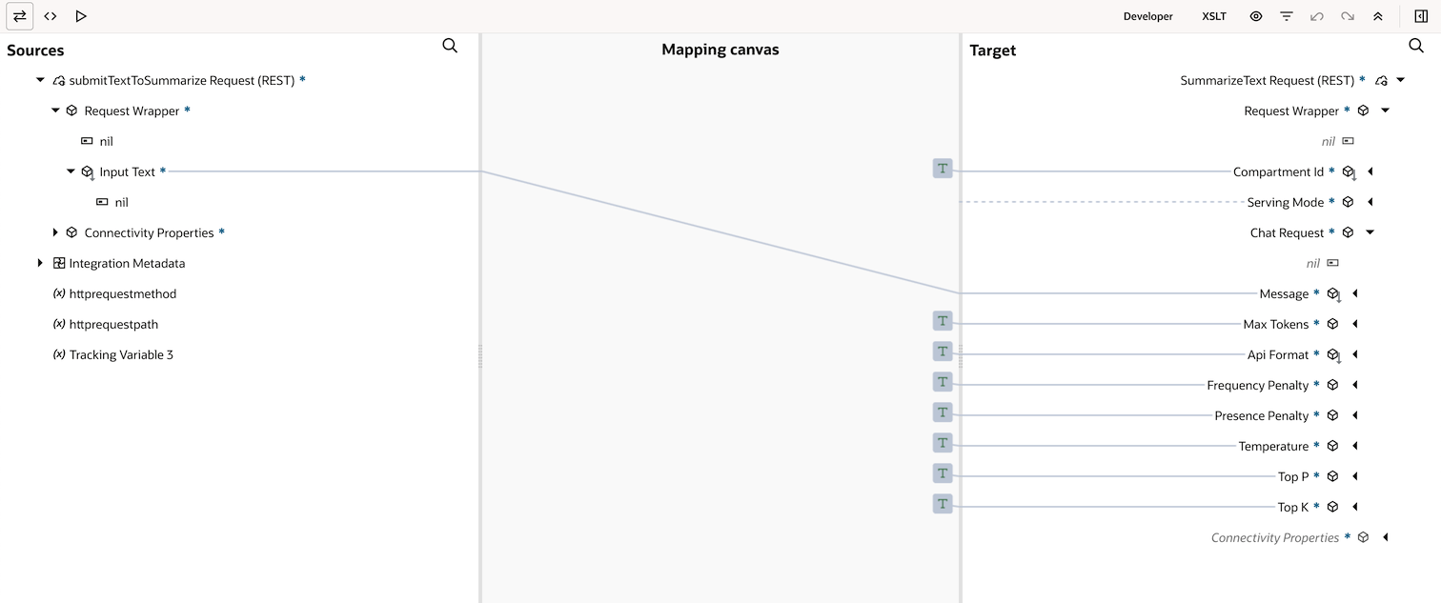
Task: Toggle the side panel layout icon
Action: click(x=1421, y=16)
